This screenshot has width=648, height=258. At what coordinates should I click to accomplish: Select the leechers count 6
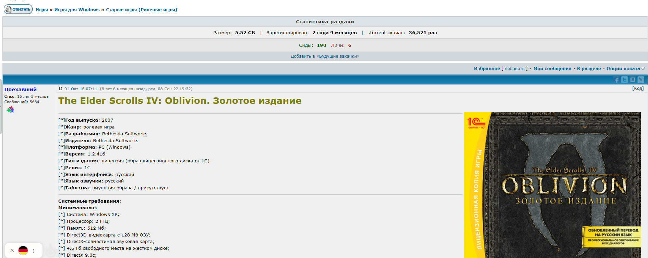pyautogui.click(x=350, y=45)
